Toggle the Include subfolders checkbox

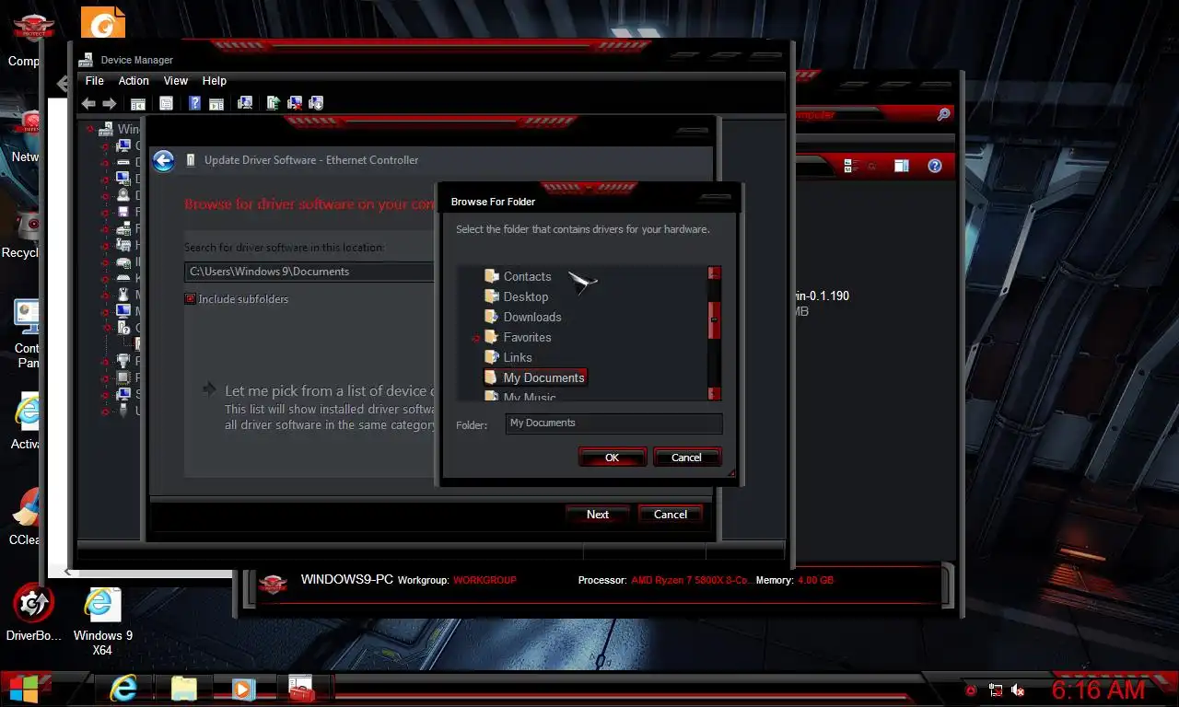coord(190,299)
